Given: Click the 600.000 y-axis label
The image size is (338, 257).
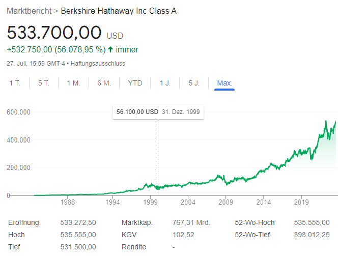Looking at the screenshot, I should tap(18, 112).
